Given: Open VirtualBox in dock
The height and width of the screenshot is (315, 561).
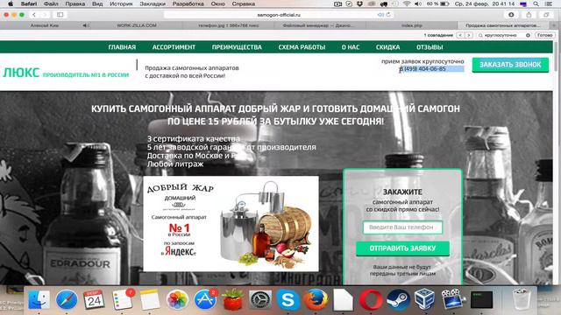Looking at the screenshot, I should pos(425,299).
